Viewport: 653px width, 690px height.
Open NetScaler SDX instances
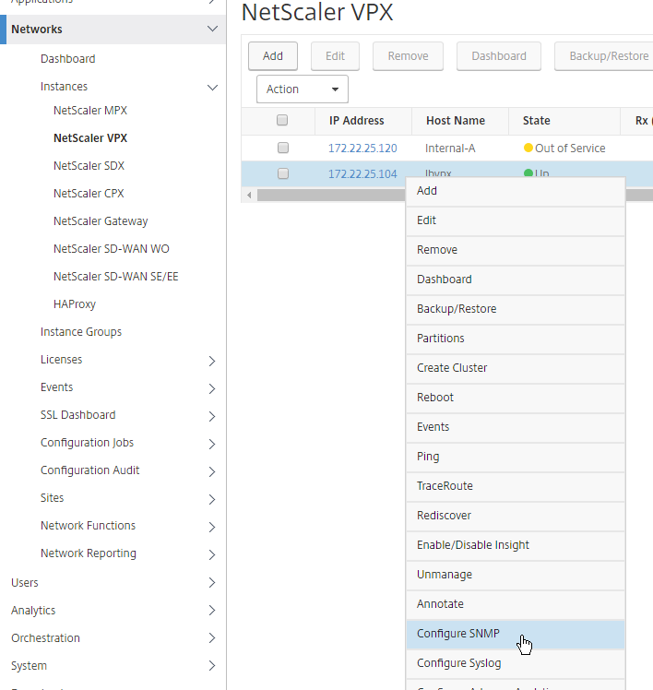[89, 166]
